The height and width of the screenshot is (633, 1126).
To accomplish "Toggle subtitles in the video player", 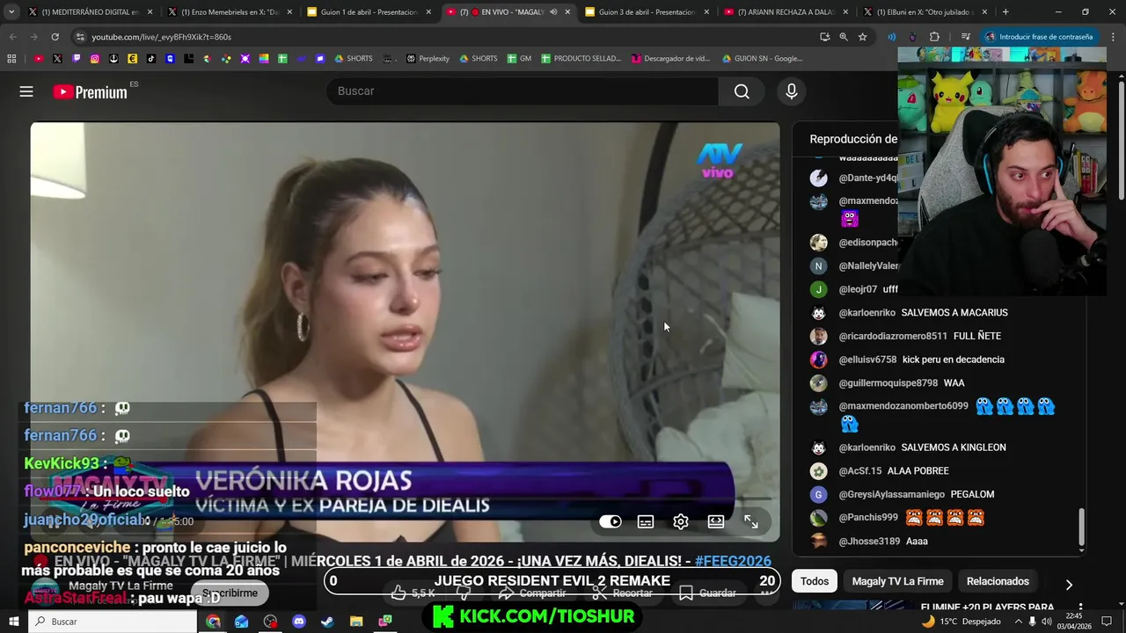I will pos(646,521).
